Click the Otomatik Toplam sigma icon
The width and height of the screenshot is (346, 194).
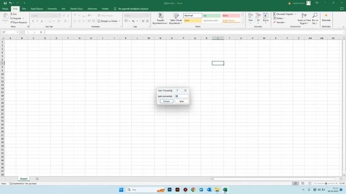[x=274, y=14]
